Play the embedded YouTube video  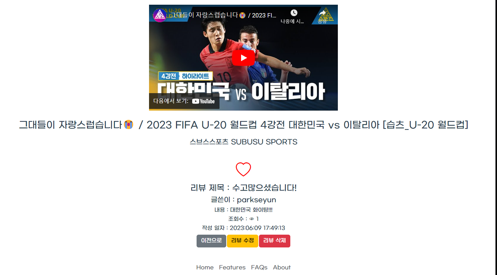point(243,58)
